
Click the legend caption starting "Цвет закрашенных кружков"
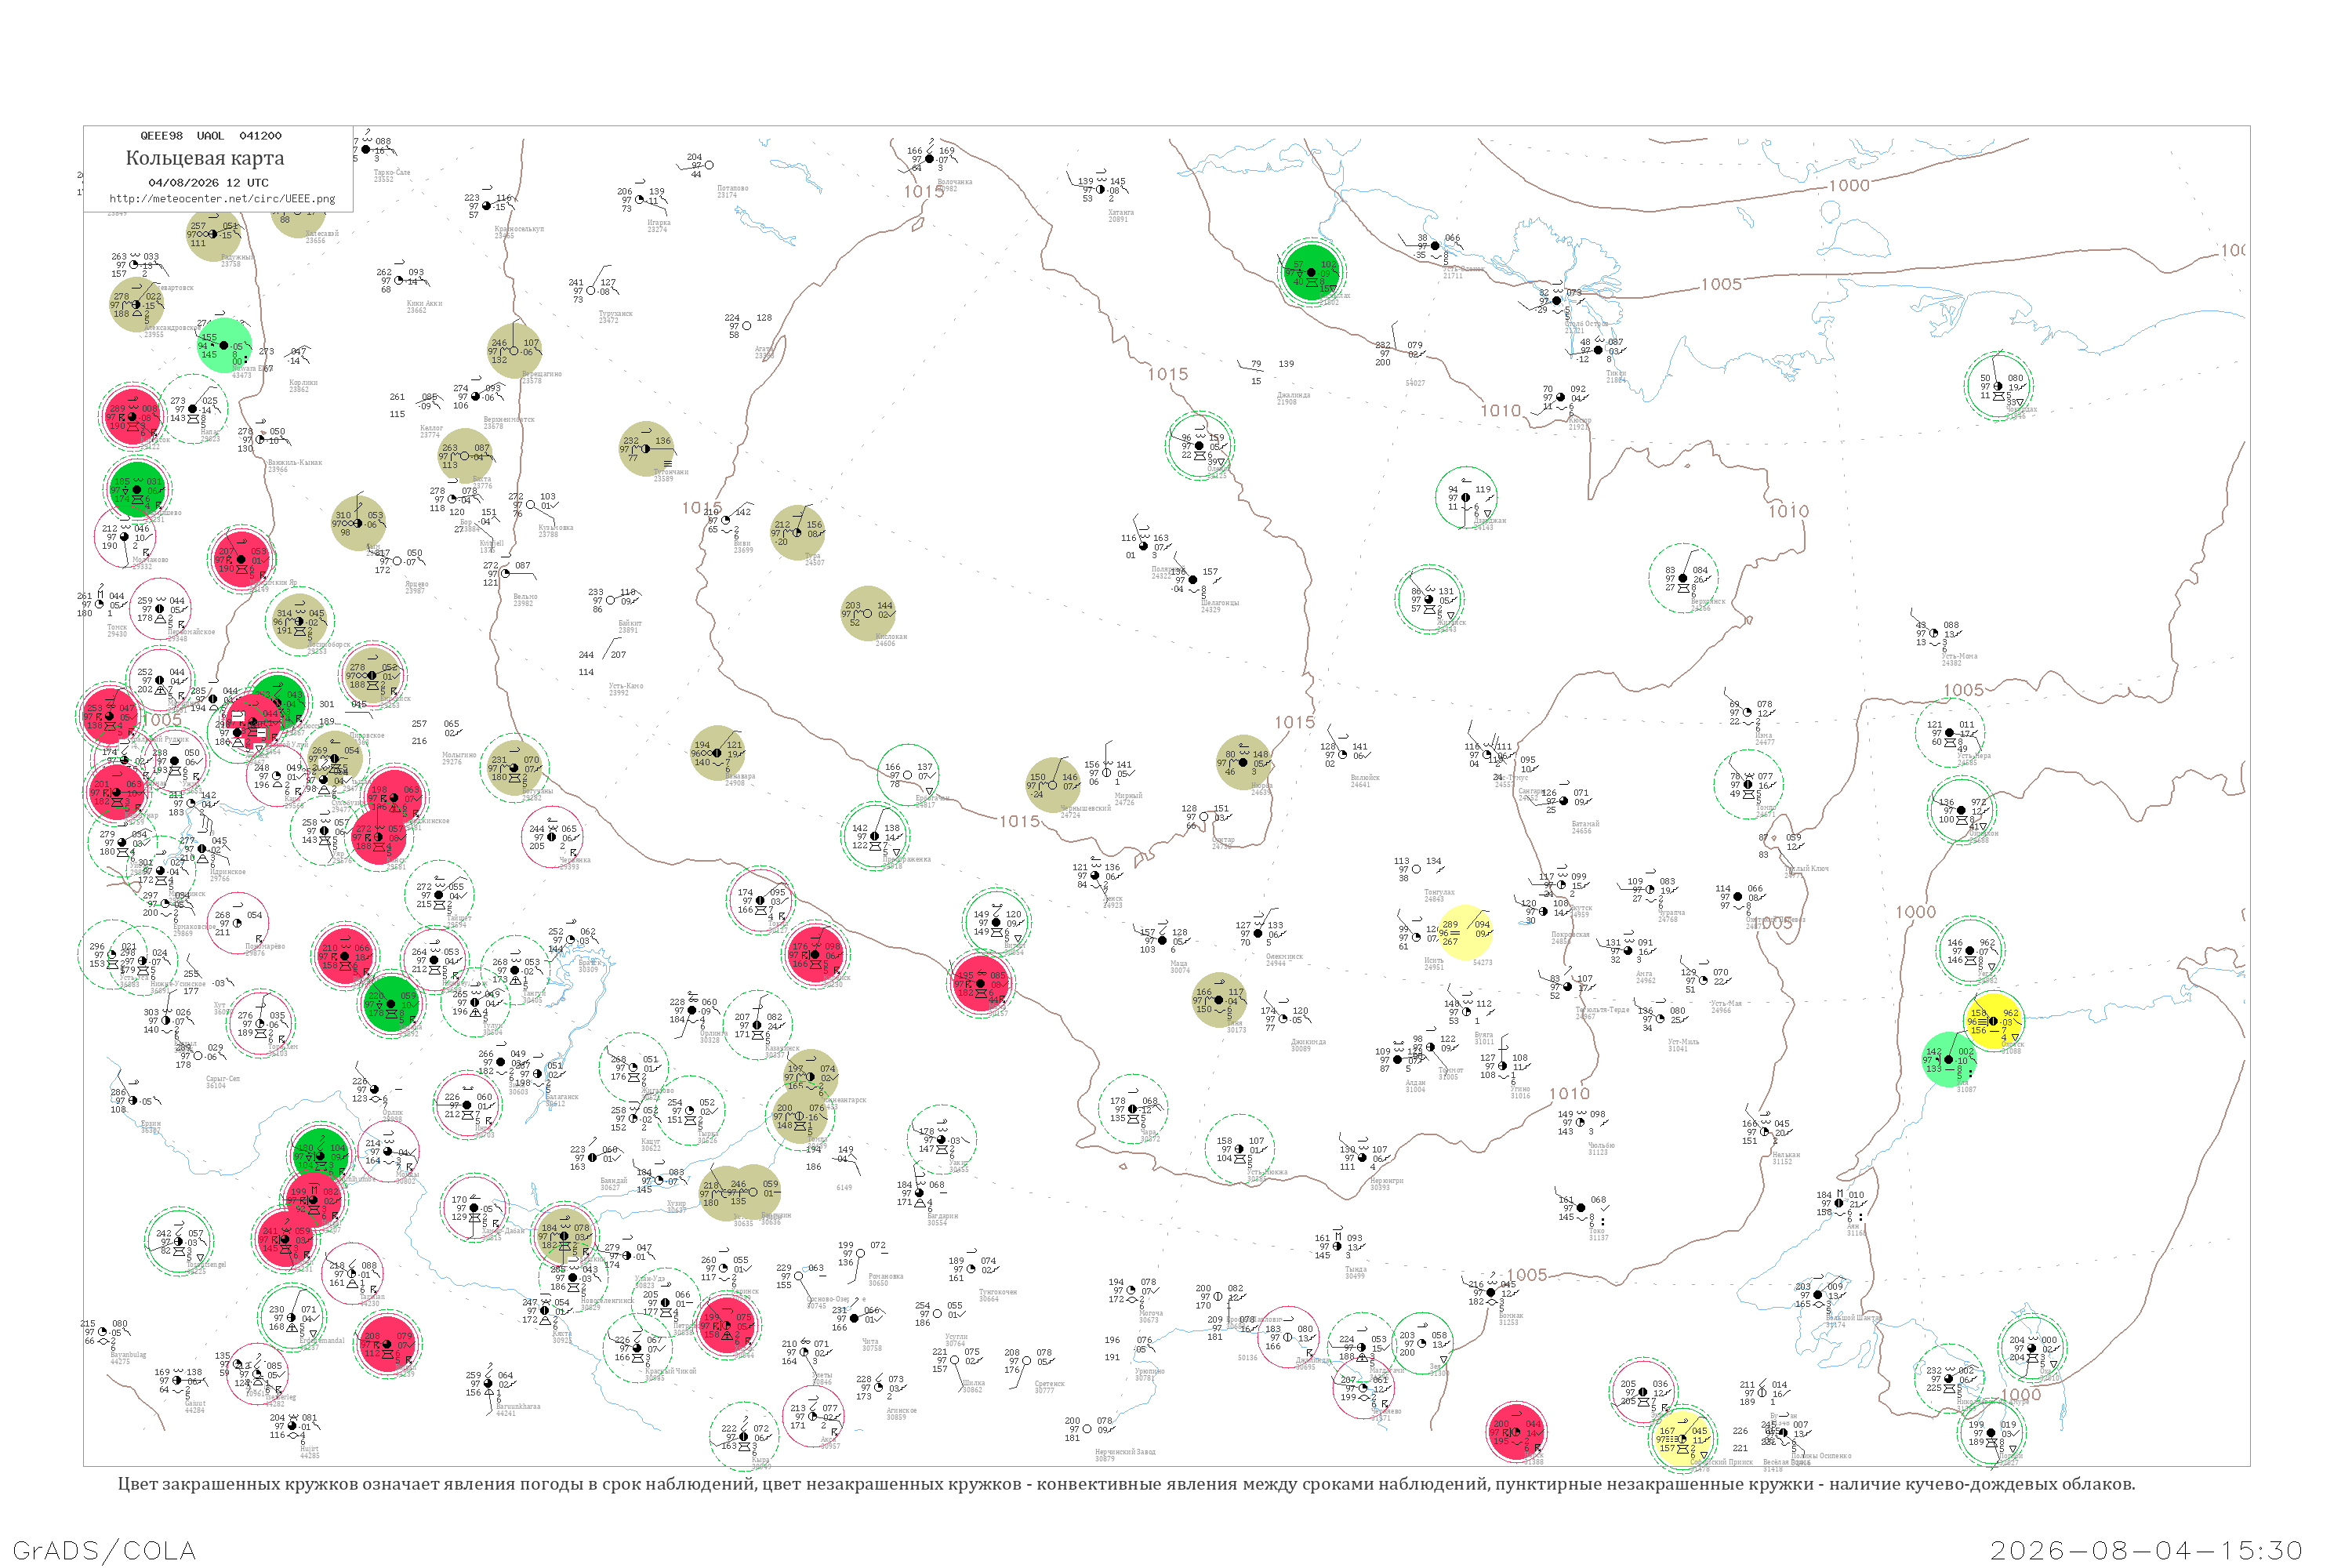[x=1126, y=1484]
